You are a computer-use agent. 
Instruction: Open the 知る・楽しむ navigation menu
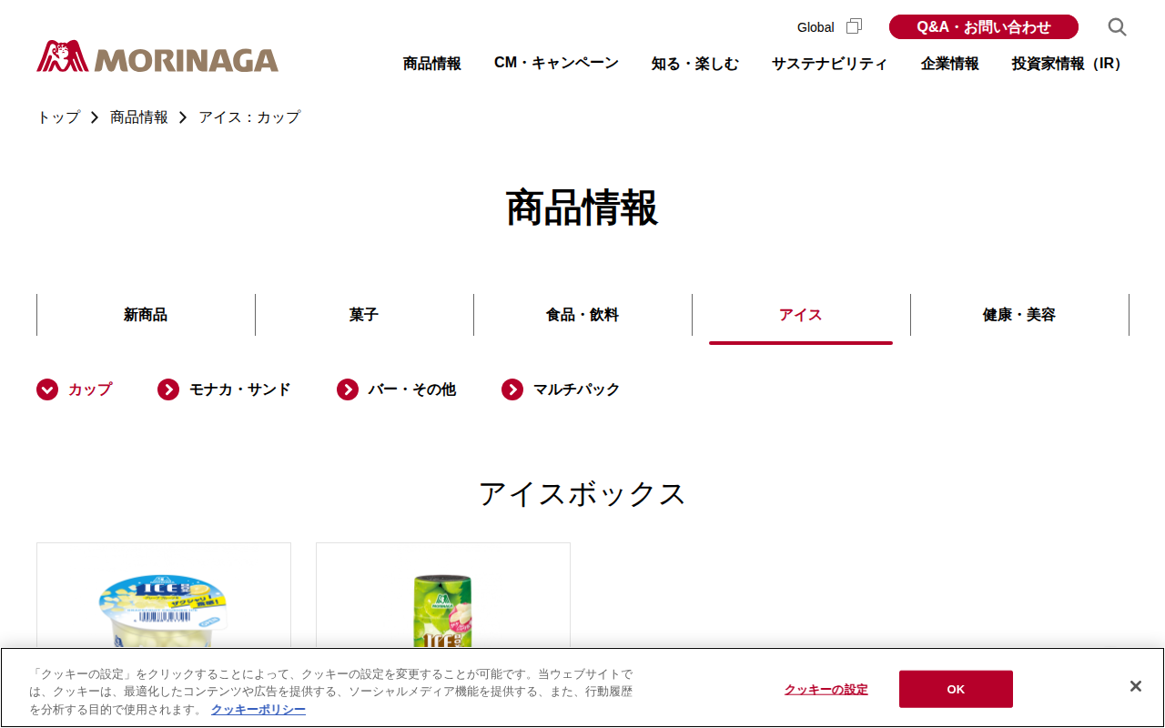tap(695, 64)
